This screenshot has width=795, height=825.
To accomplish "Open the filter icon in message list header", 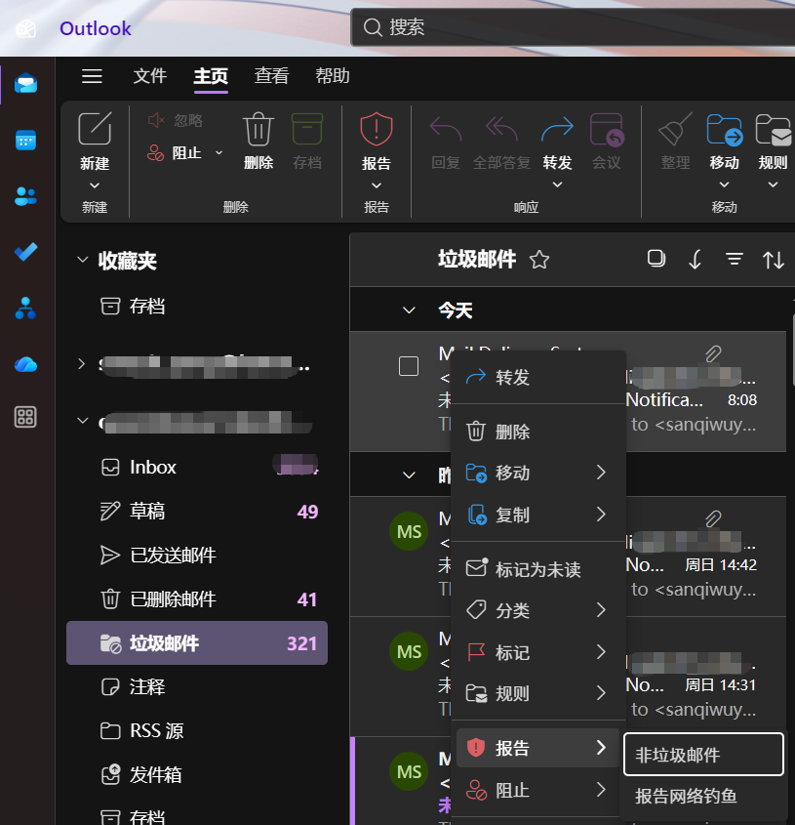I will (x=735, y=259).
